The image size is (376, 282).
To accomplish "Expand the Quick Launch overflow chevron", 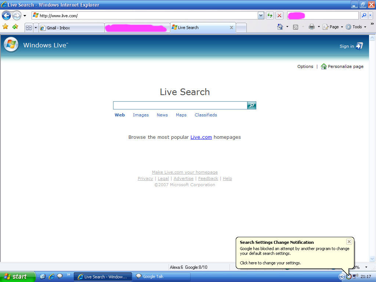I will coord(69,275).
